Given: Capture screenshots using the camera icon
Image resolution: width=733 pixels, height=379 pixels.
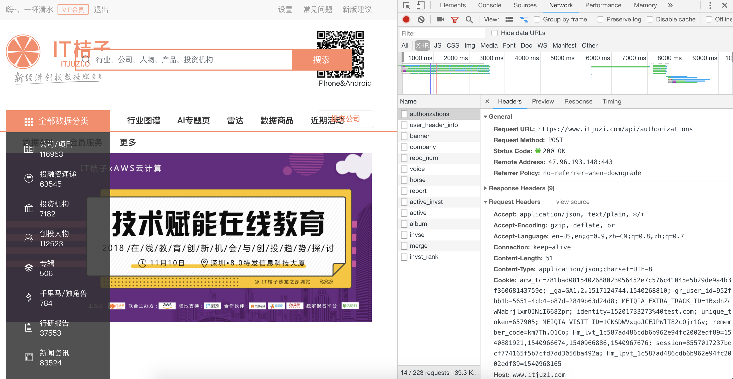Looking at the screenshot, I should point(440,19).
